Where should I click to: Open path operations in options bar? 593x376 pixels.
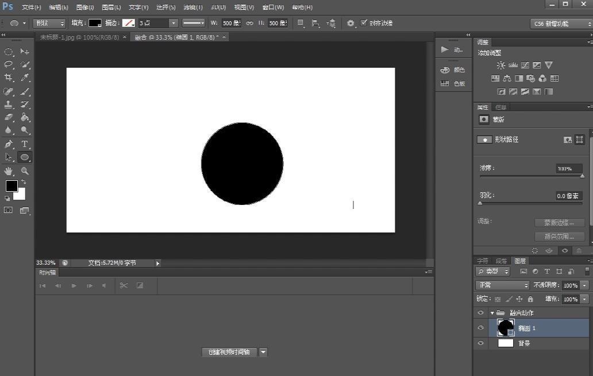[301, 24]
